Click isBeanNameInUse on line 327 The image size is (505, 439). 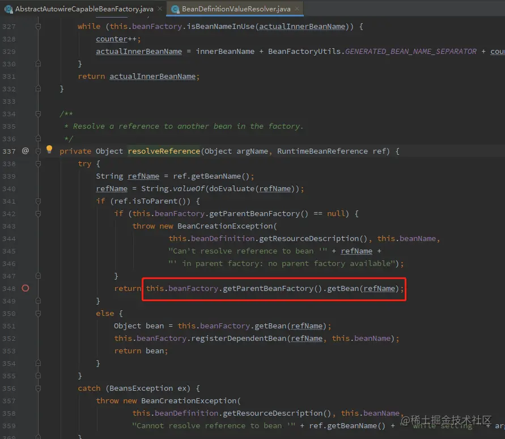(x=220, y=27)
